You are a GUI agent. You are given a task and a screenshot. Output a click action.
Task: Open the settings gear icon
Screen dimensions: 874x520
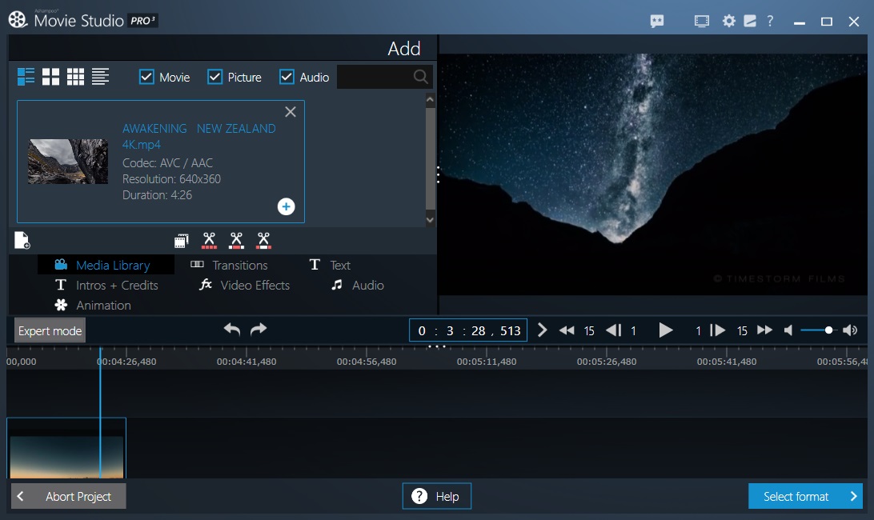[728, 21]
